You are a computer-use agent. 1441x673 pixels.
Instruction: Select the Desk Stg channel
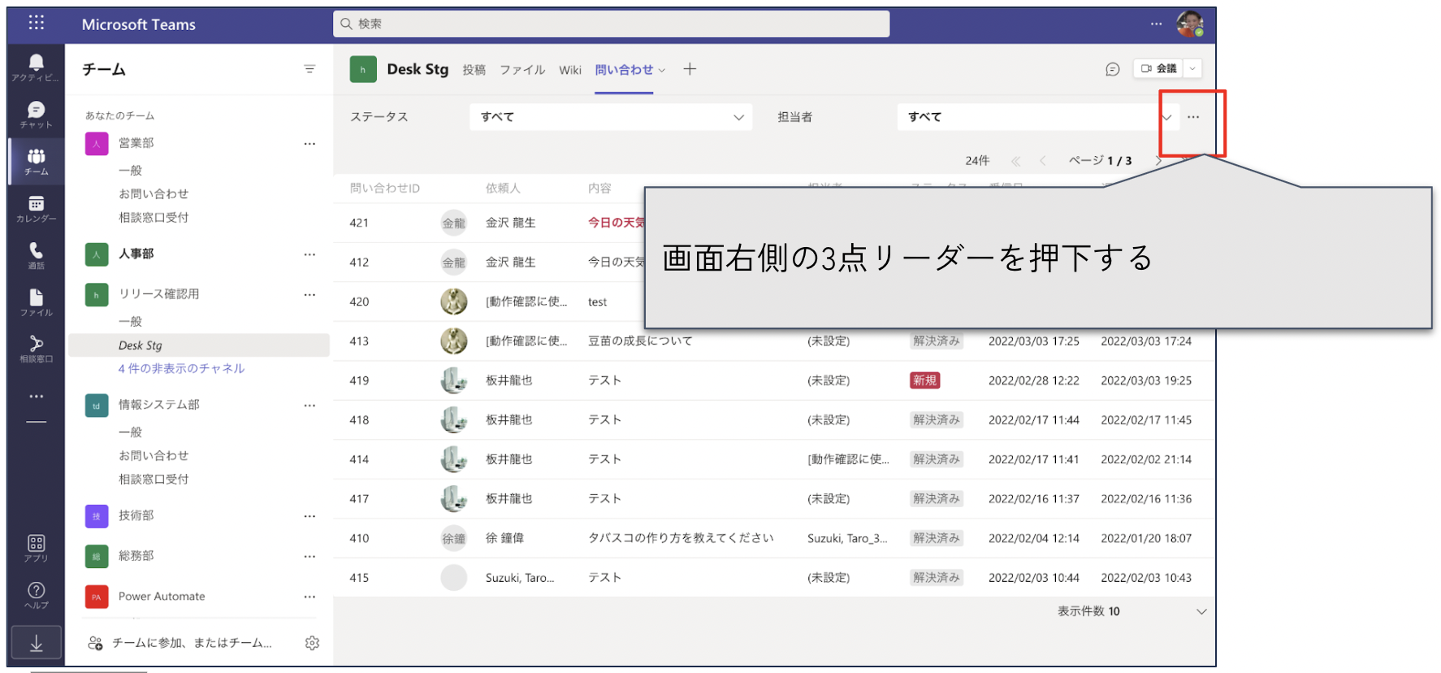tap(199, 345)
